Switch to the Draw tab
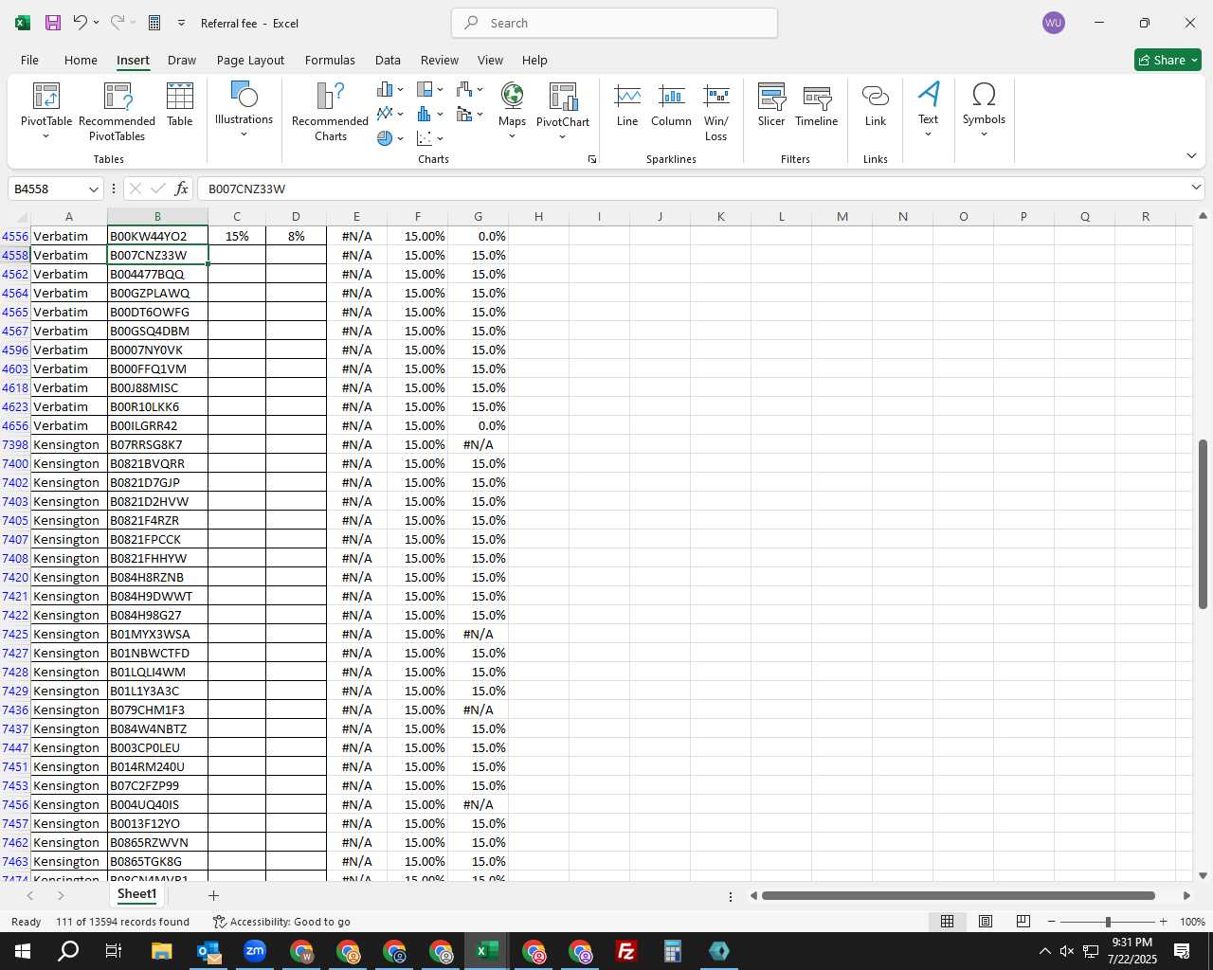This screenshot has width=1213, height=970. pyautogui.click(x=182, y=60)
